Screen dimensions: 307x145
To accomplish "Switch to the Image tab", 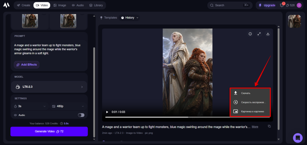I will [60, 5].
